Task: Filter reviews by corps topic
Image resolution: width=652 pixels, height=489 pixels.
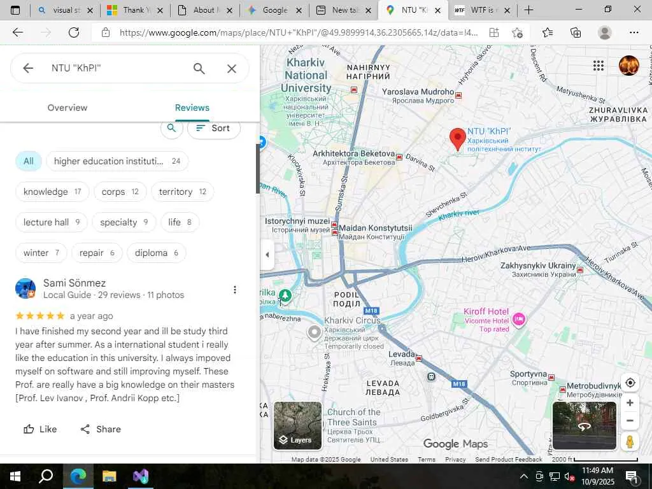Action: click(x=120, y=192)
